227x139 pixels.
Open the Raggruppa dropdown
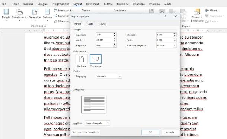(x=215, y=16)
